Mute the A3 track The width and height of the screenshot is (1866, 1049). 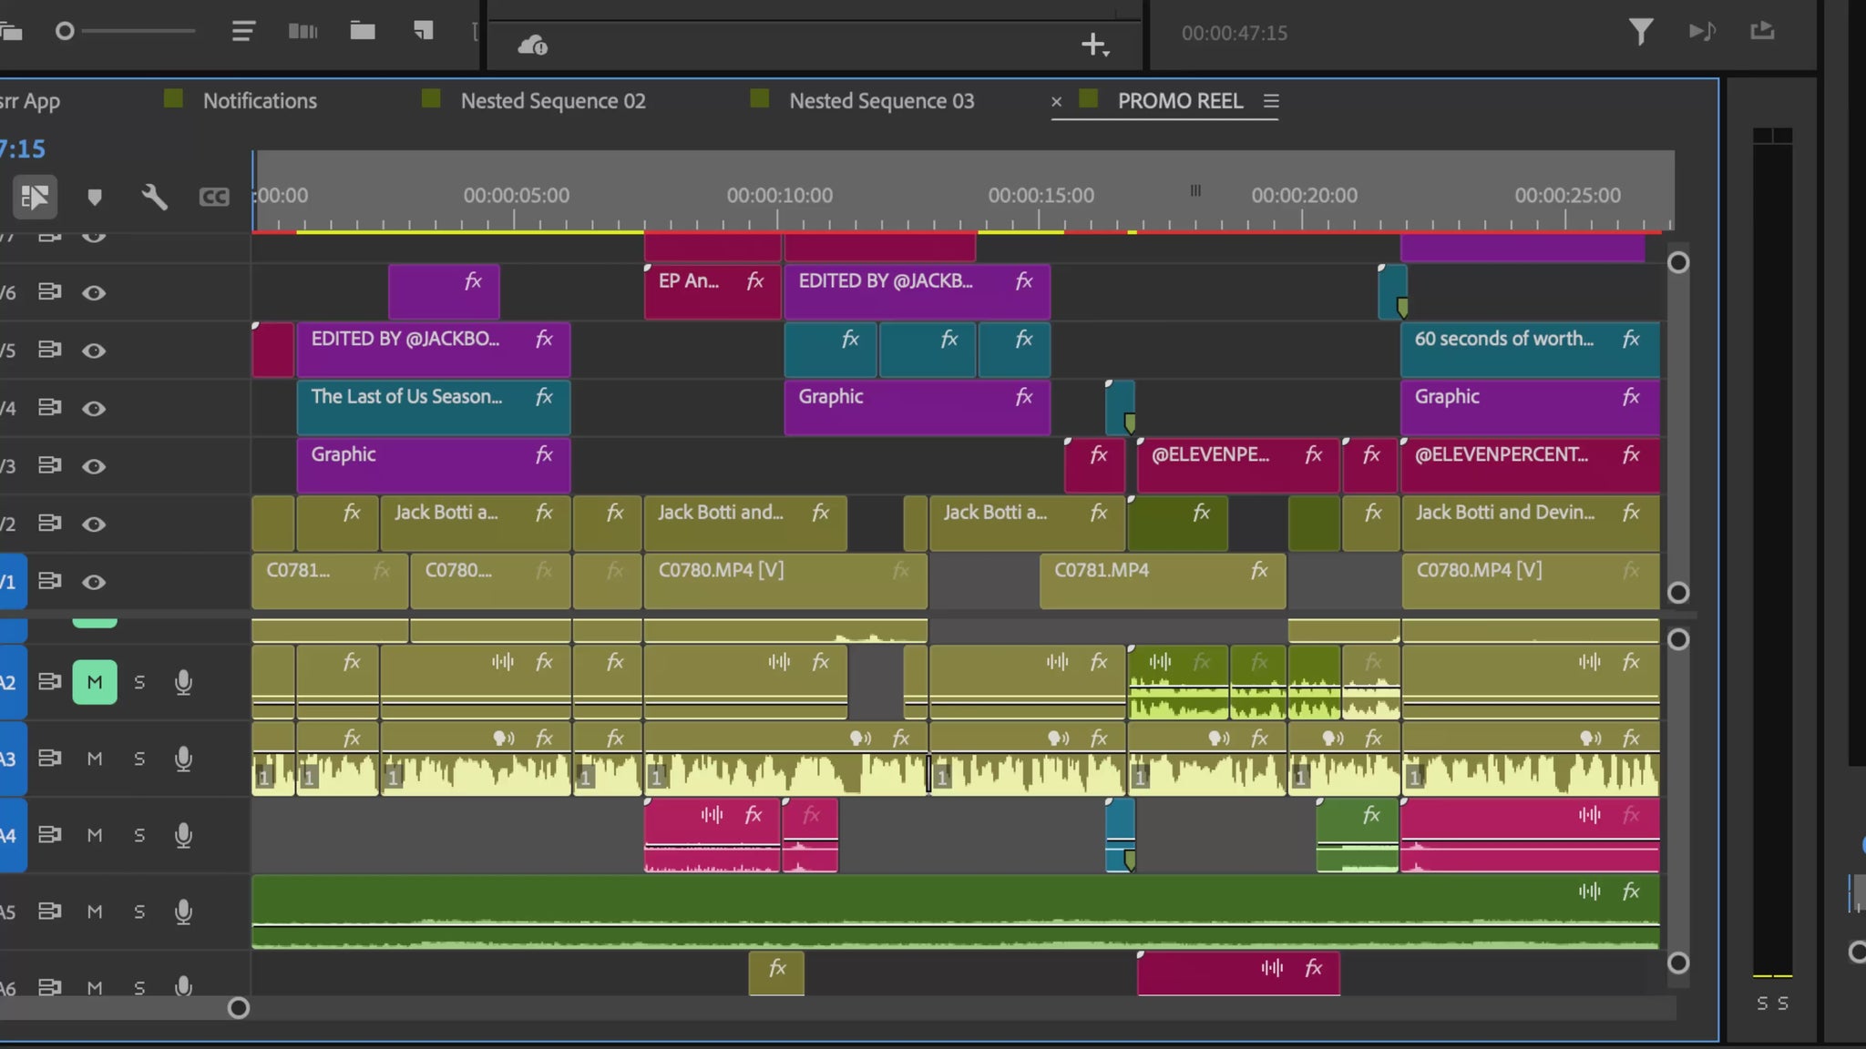pyautogui.click(x=95, y=759)
